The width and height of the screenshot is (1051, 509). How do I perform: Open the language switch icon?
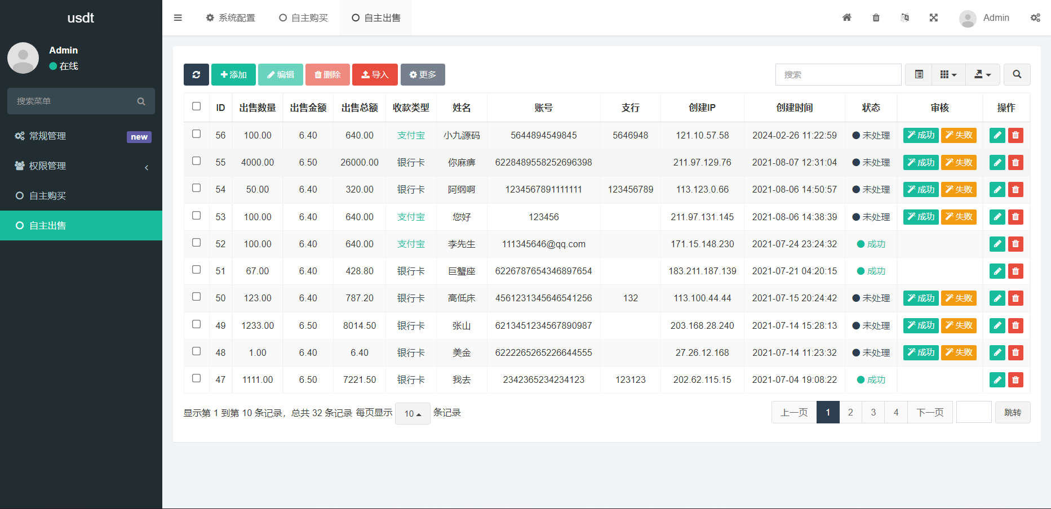[904, 17]
